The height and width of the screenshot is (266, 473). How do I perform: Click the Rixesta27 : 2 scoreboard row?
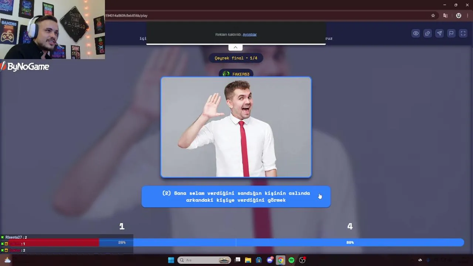tap(67, 237)
